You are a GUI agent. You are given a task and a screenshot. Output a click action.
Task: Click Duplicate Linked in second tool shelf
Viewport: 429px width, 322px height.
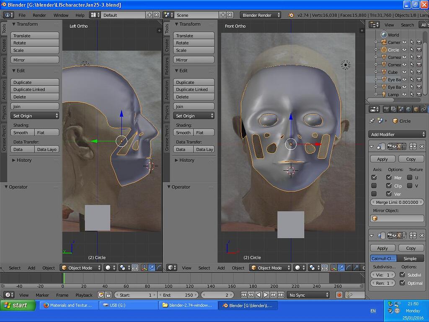[x=194, y=89]
